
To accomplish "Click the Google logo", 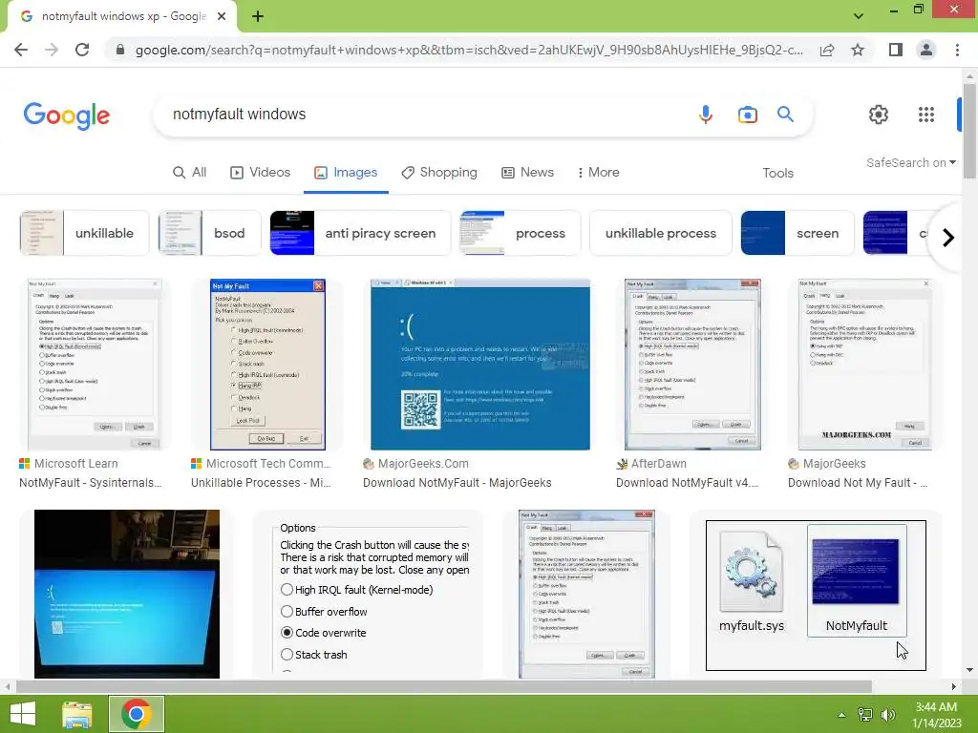I will pyautogui.click(x=67, y=115).
